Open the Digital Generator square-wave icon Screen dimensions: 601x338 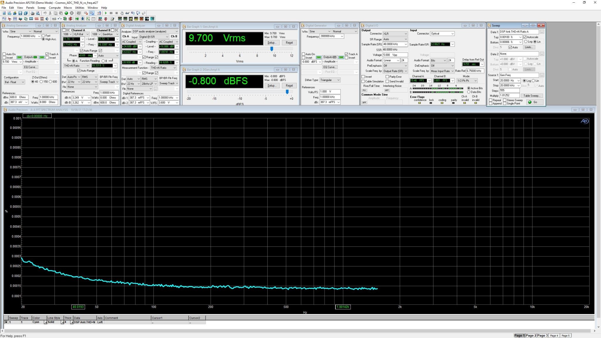click(x=15, y=19)
